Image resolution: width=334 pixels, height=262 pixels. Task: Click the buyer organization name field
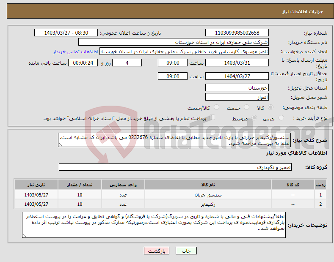pyautogui.click(x=174, y=42)
